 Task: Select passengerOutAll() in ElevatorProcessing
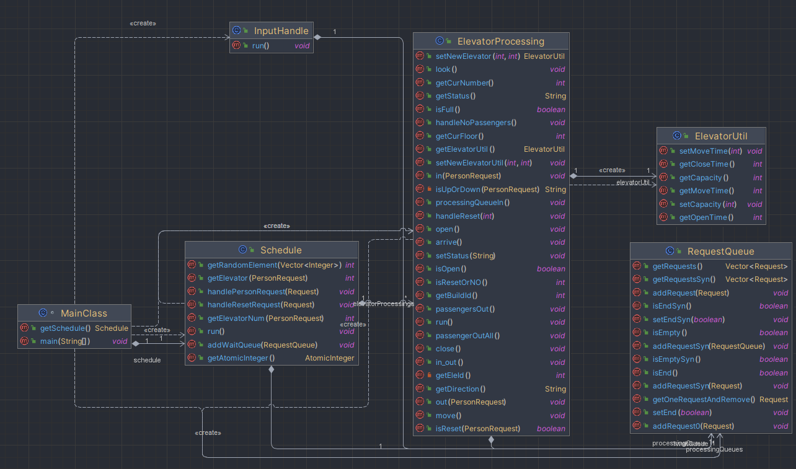pos(491,335)
